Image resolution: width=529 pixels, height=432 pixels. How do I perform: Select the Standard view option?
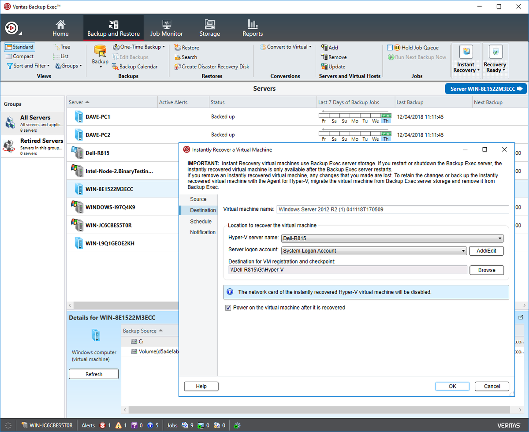(19, 47)
